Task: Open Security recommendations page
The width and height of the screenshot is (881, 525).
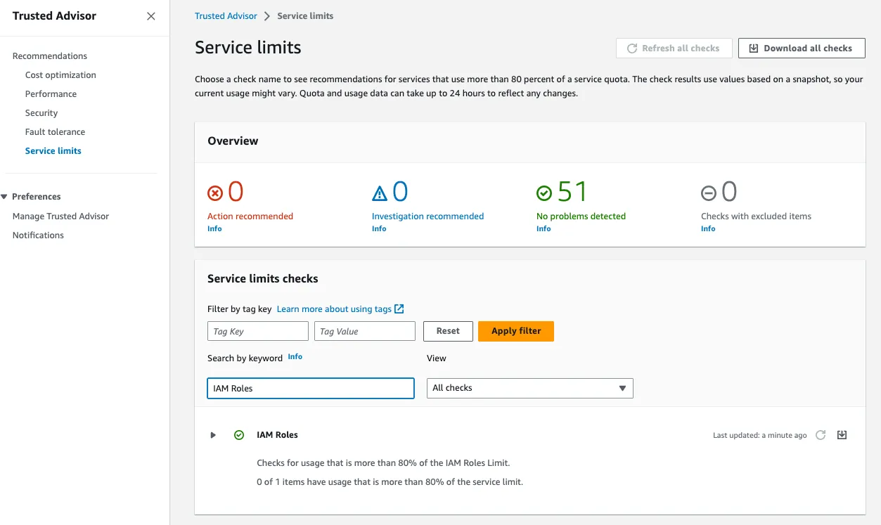Action: (41, 113)
